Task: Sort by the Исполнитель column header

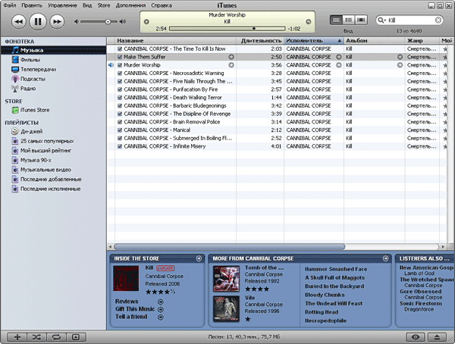Action: (314, 41)
